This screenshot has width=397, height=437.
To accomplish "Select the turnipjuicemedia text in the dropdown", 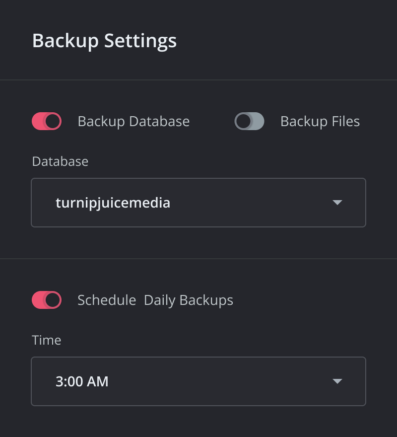I will coord(113,203).
